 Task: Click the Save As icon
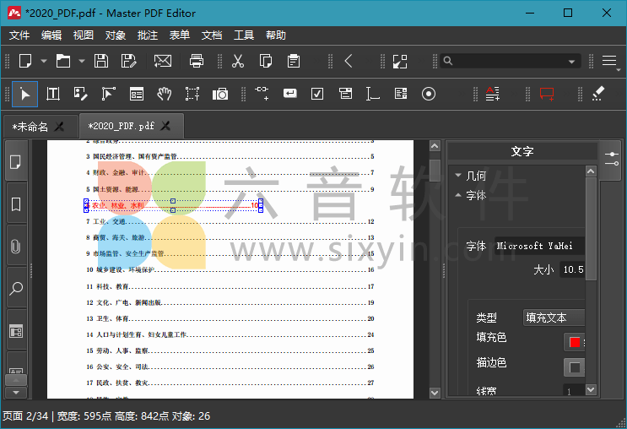click(128, 62)
